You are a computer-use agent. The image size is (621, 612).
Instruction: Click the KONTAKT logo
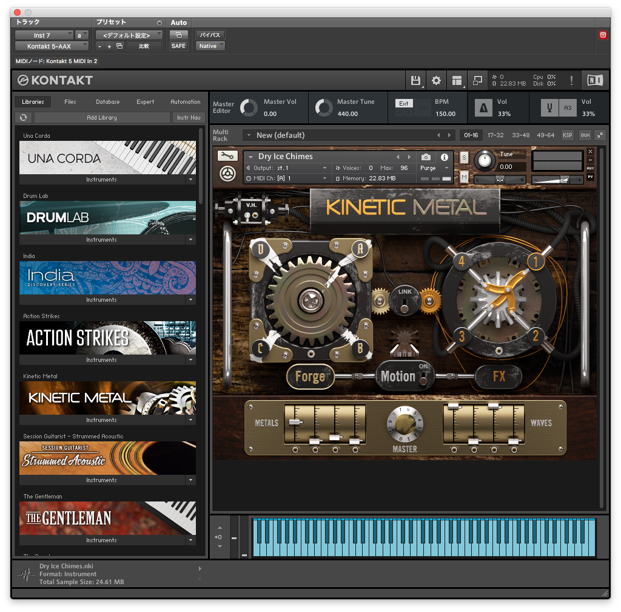click(55, 81)
